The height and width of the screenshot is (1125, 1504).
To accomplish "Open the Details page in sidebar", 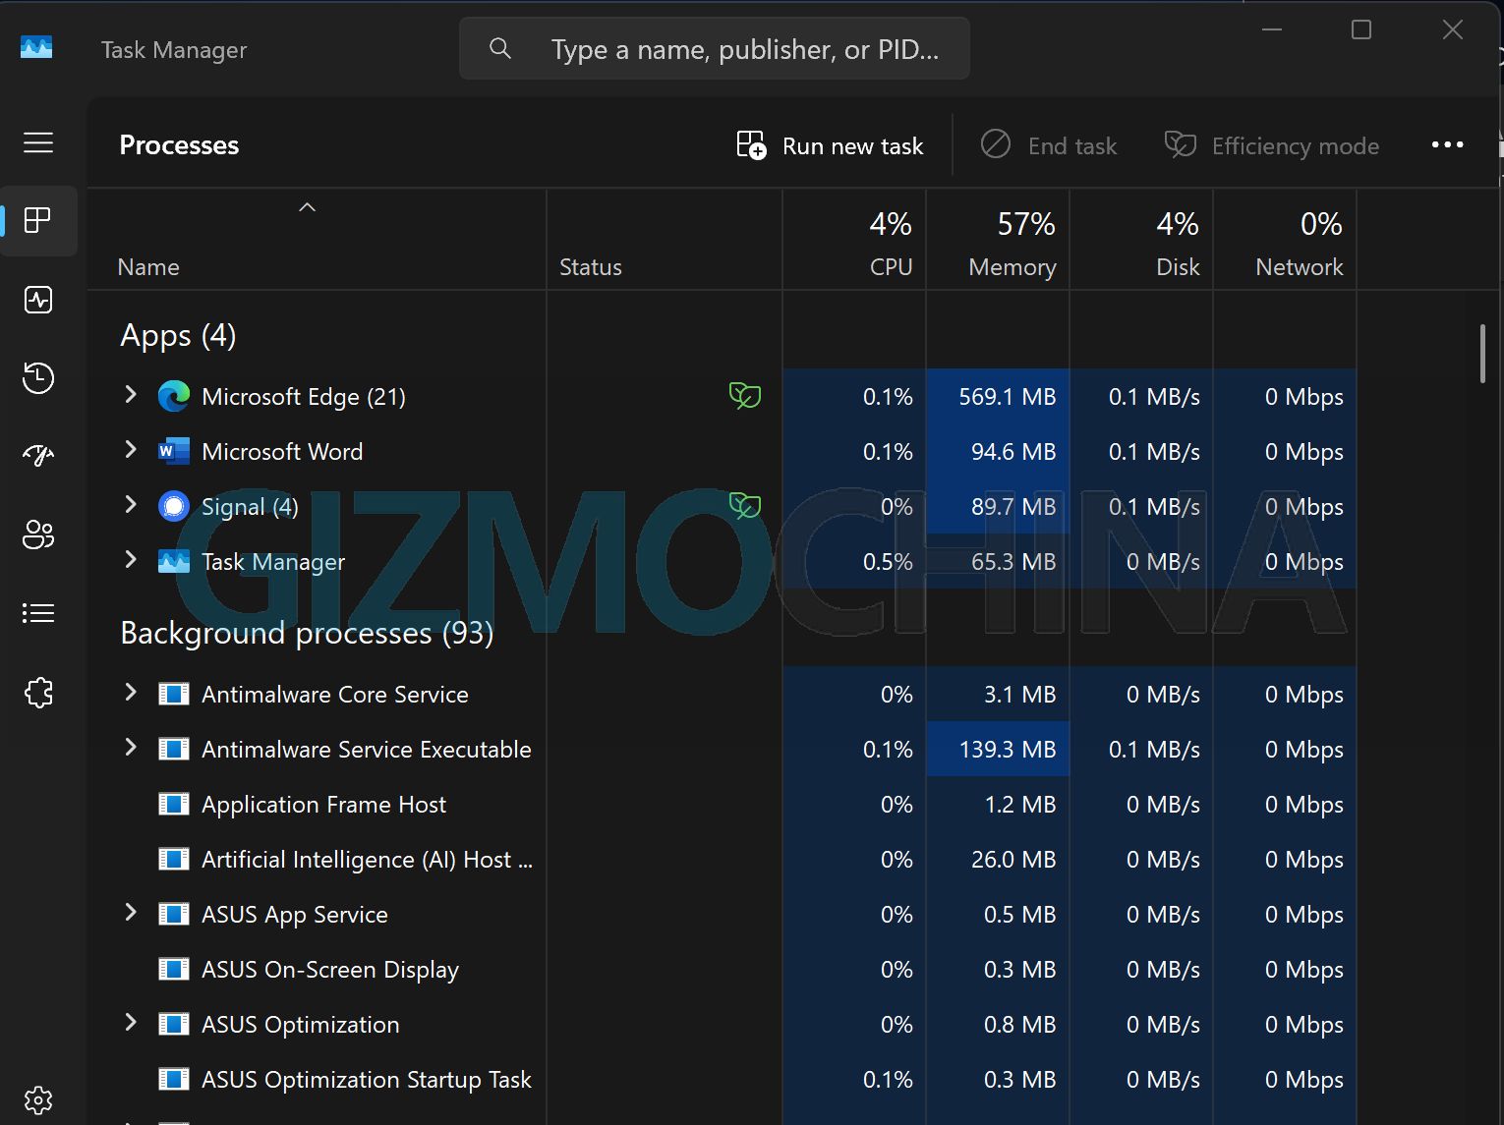I will coord(38,614).
